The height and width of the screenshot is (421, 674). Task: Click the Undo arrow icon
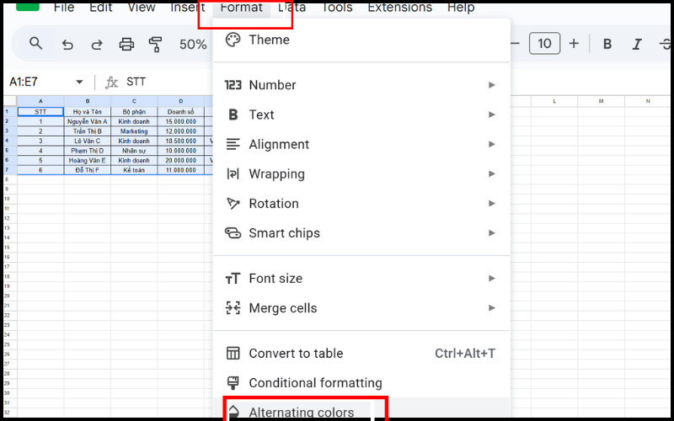pos(67,45)
